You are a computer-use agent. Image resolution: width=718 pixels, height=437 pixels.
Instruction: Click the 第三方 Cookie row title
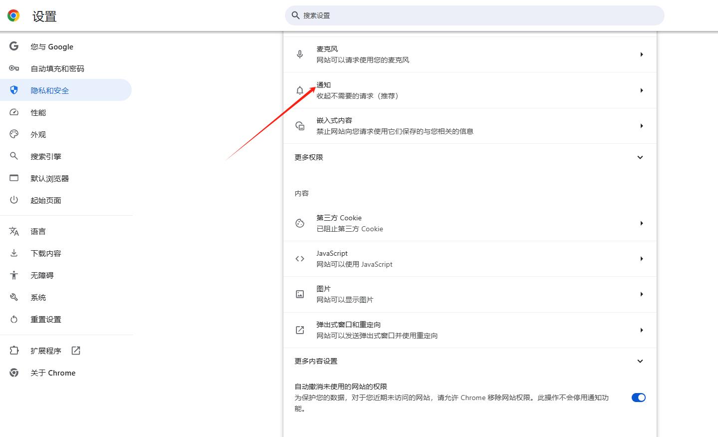coord(339,218)
